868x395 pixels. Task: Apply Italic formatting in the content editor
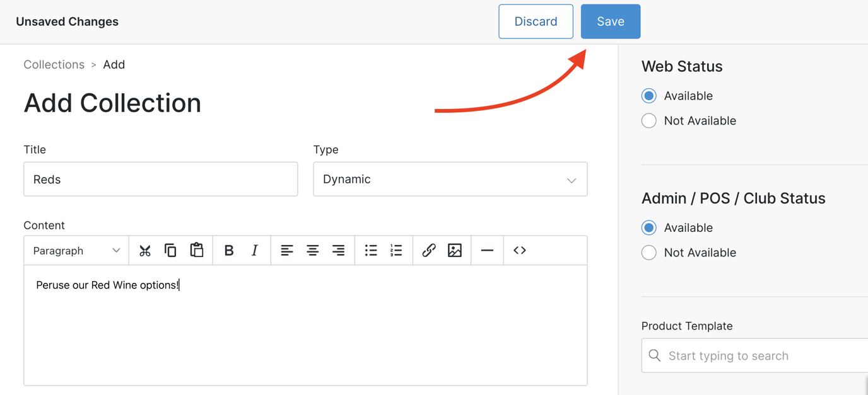[x=254, y=250]
